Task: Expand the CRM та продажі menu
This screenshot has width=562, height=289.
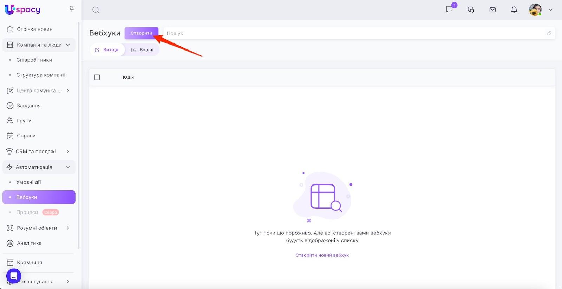Action: [68, 152]
